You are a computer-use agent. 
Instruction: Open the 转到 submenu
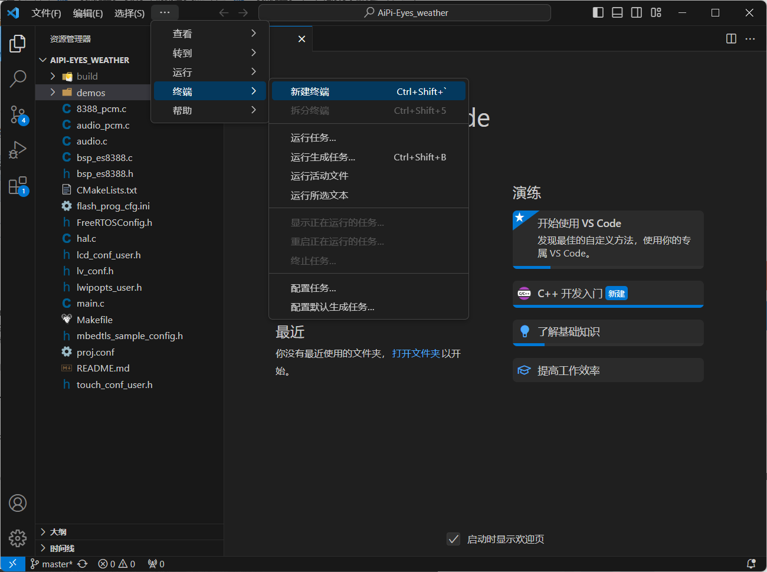pyautogui.click(x=210, y=53)
